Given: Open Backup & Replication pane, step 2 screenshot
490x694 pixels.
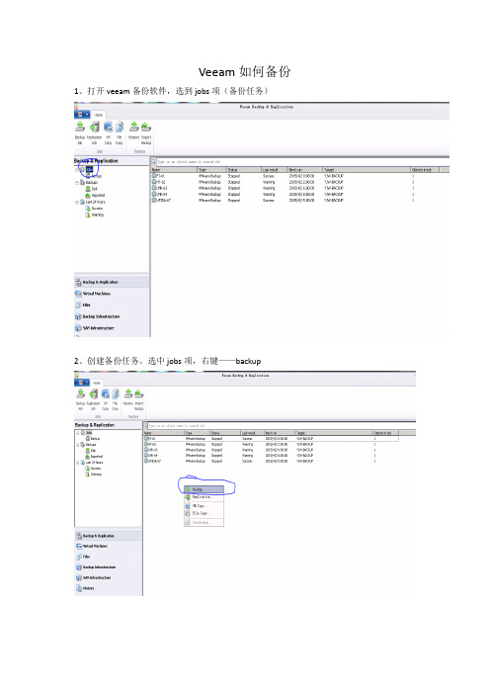Looking at the screenshot, I should [109, 536].
